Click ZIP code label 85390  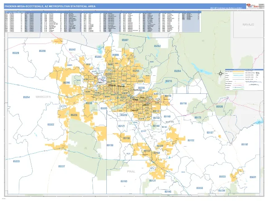pos(42,51)
